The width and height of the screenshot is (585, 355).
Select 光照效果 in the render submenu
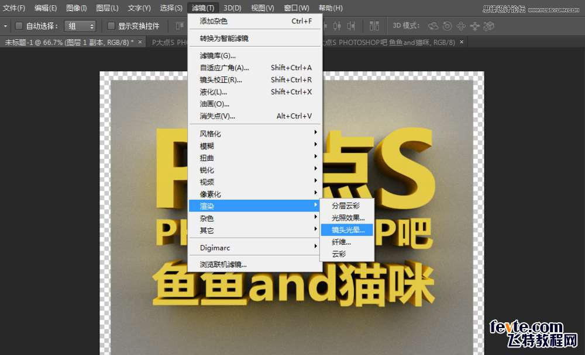coord(347,218)
